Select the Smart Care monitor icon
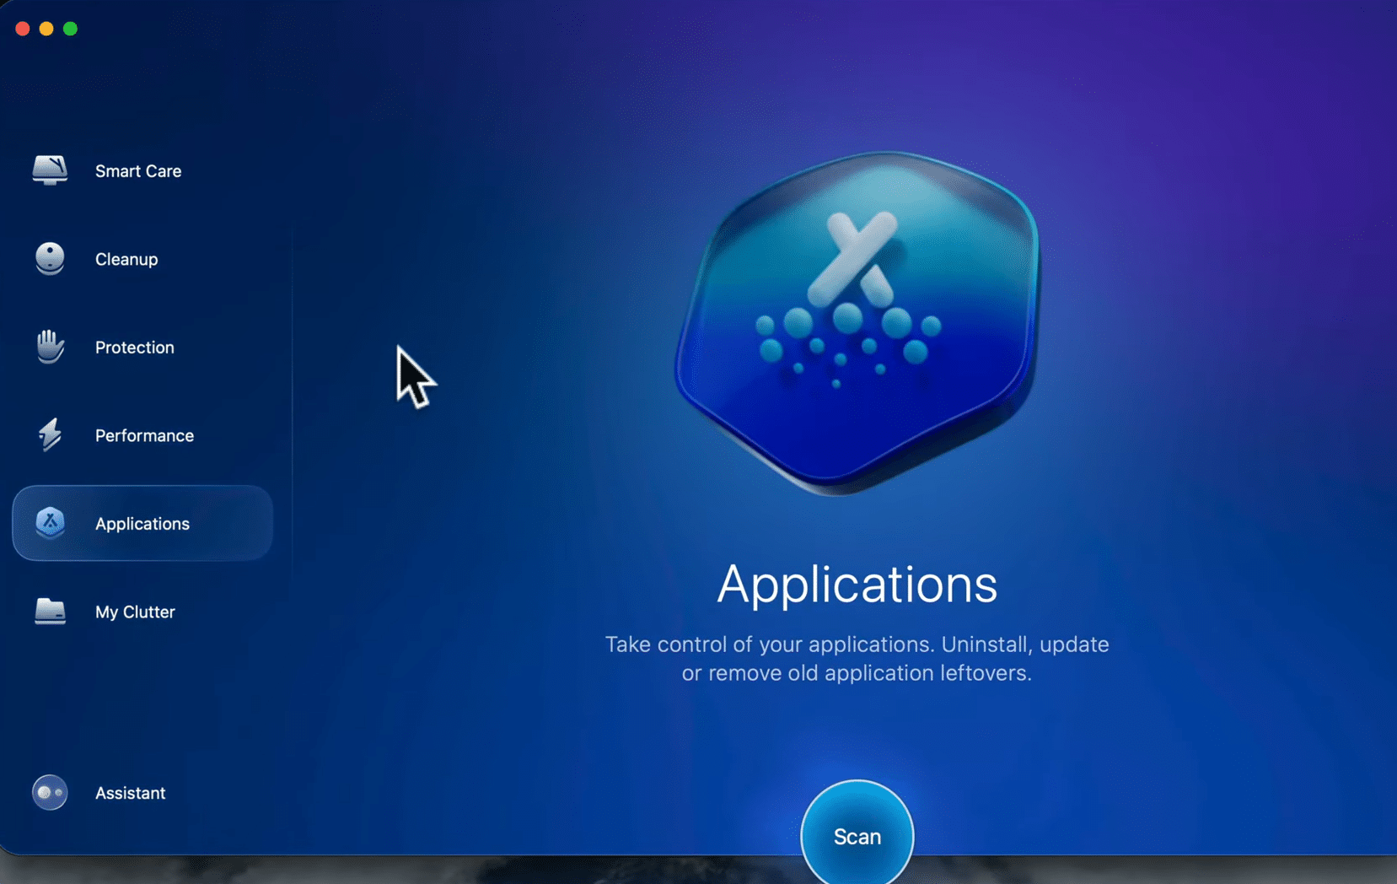1397x884 pixels. click(x=51, y=170)
